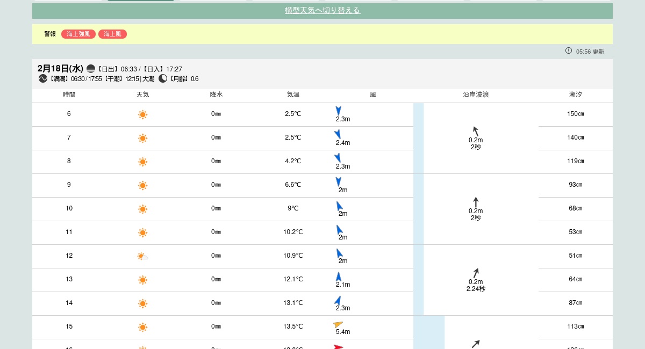
Task: Click the wave arrow for the 9–11時 block
Action: [476, 202]
